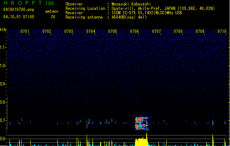Image resolution: width=230 pixels, height=146 pixels.
Task: Click the 0701 time marker
Action: click(x=25, y=31)
